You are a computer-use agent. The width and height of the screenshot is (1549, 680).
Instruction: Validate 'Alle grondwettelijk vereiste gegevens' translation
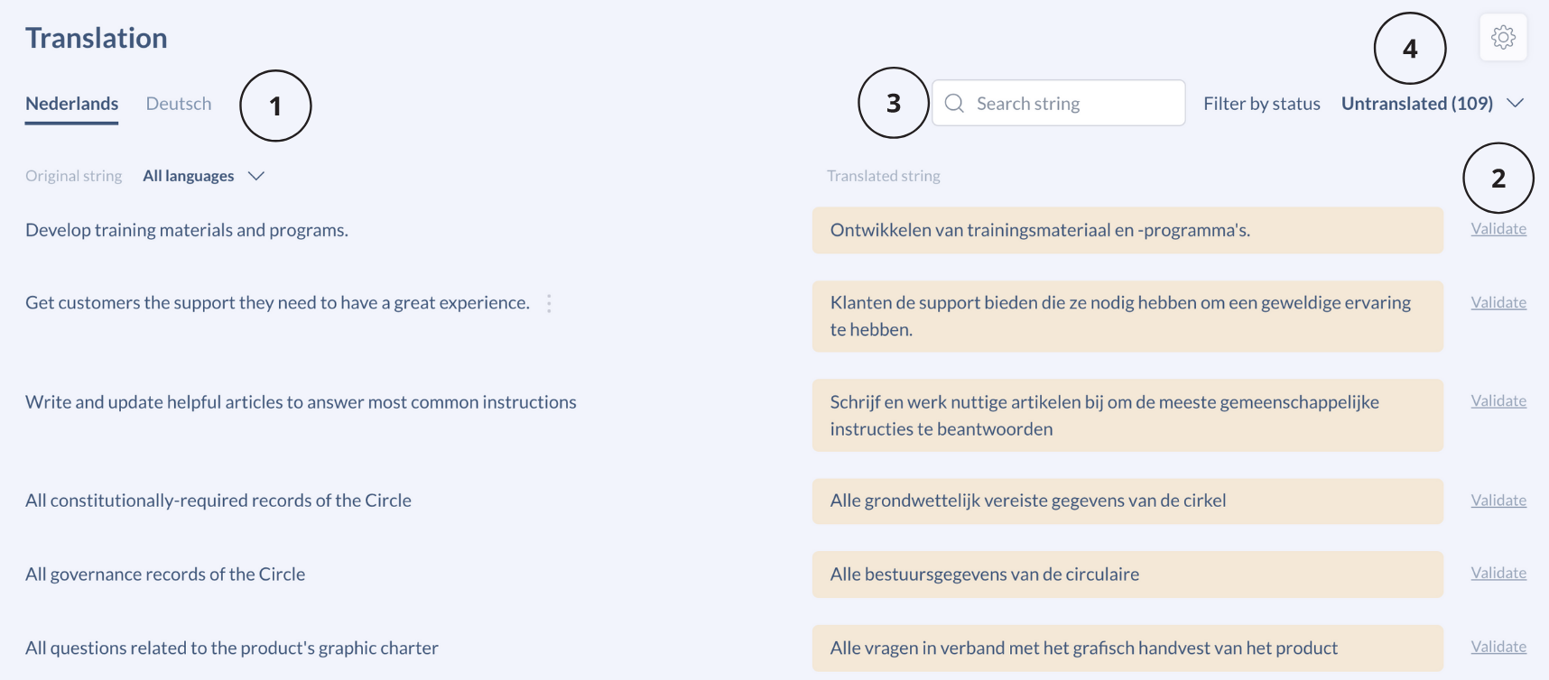tap(1498, 501)
